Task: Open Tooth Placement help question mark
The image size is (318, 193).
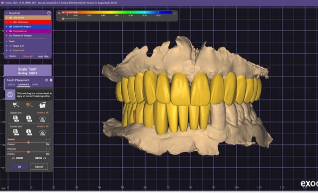Action: pyautogui.click(x=46, y=80)
